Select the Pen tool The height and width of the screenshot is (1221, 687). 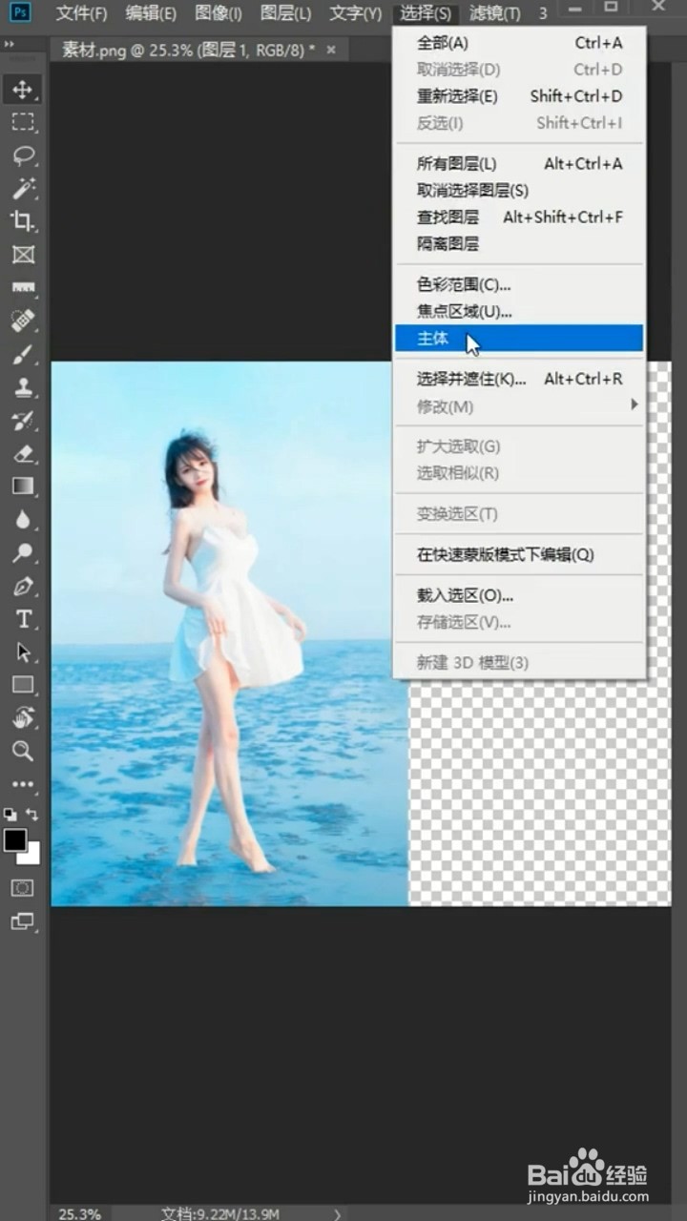pos(23,586)
